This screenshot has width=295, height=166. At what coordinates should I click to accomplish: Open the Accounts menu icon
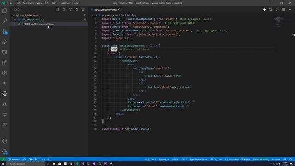pyautogui.click(x=5, y=141)
